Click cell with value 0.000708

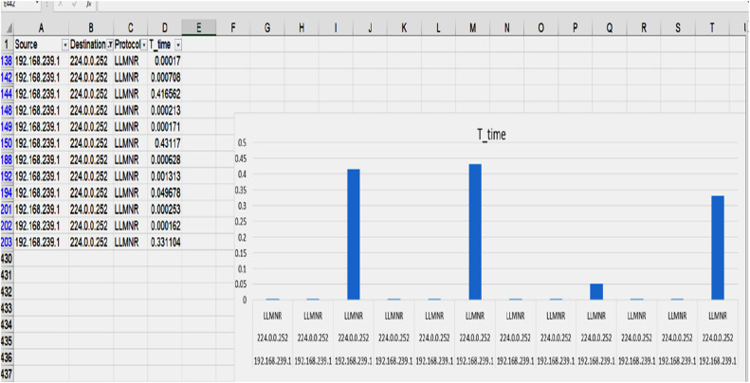(165, 77)
